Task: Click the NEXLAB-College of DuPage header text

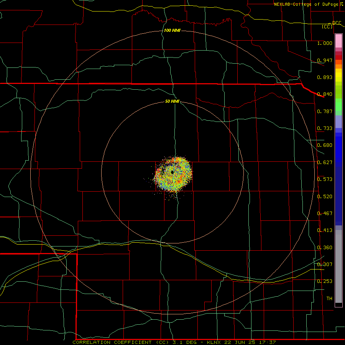Action: pyautogui.click(x=306, y=4)
